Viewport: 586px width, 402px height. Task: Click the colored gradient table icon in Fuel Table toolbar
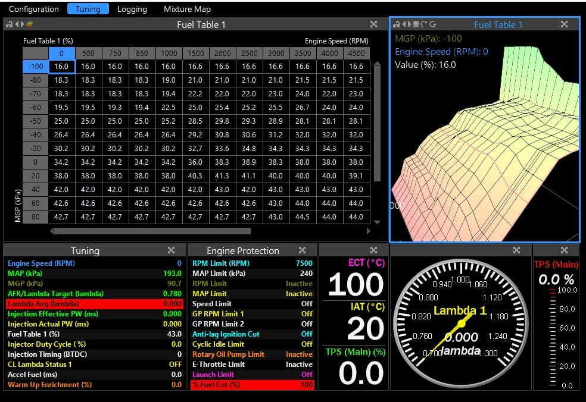pos(29,24)
